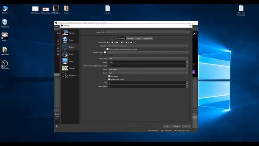Screen dimensions: 259x146
Task: Switch to Audio tab in Output settings
Action: pyautogui.click(x=138, y=38)
